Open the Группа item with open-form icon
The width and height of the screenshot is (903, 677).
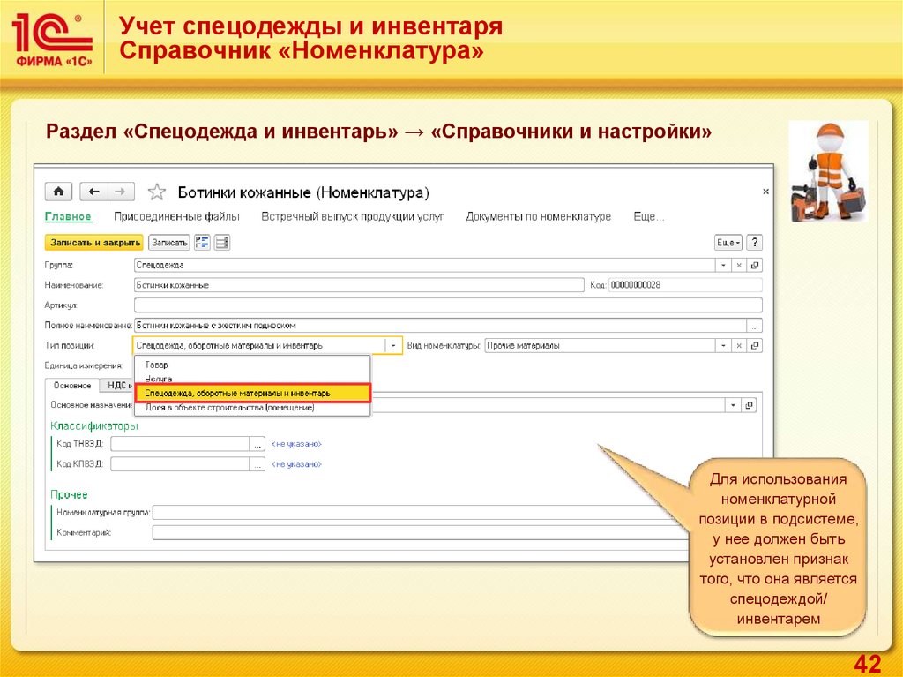tap(755, 265)
